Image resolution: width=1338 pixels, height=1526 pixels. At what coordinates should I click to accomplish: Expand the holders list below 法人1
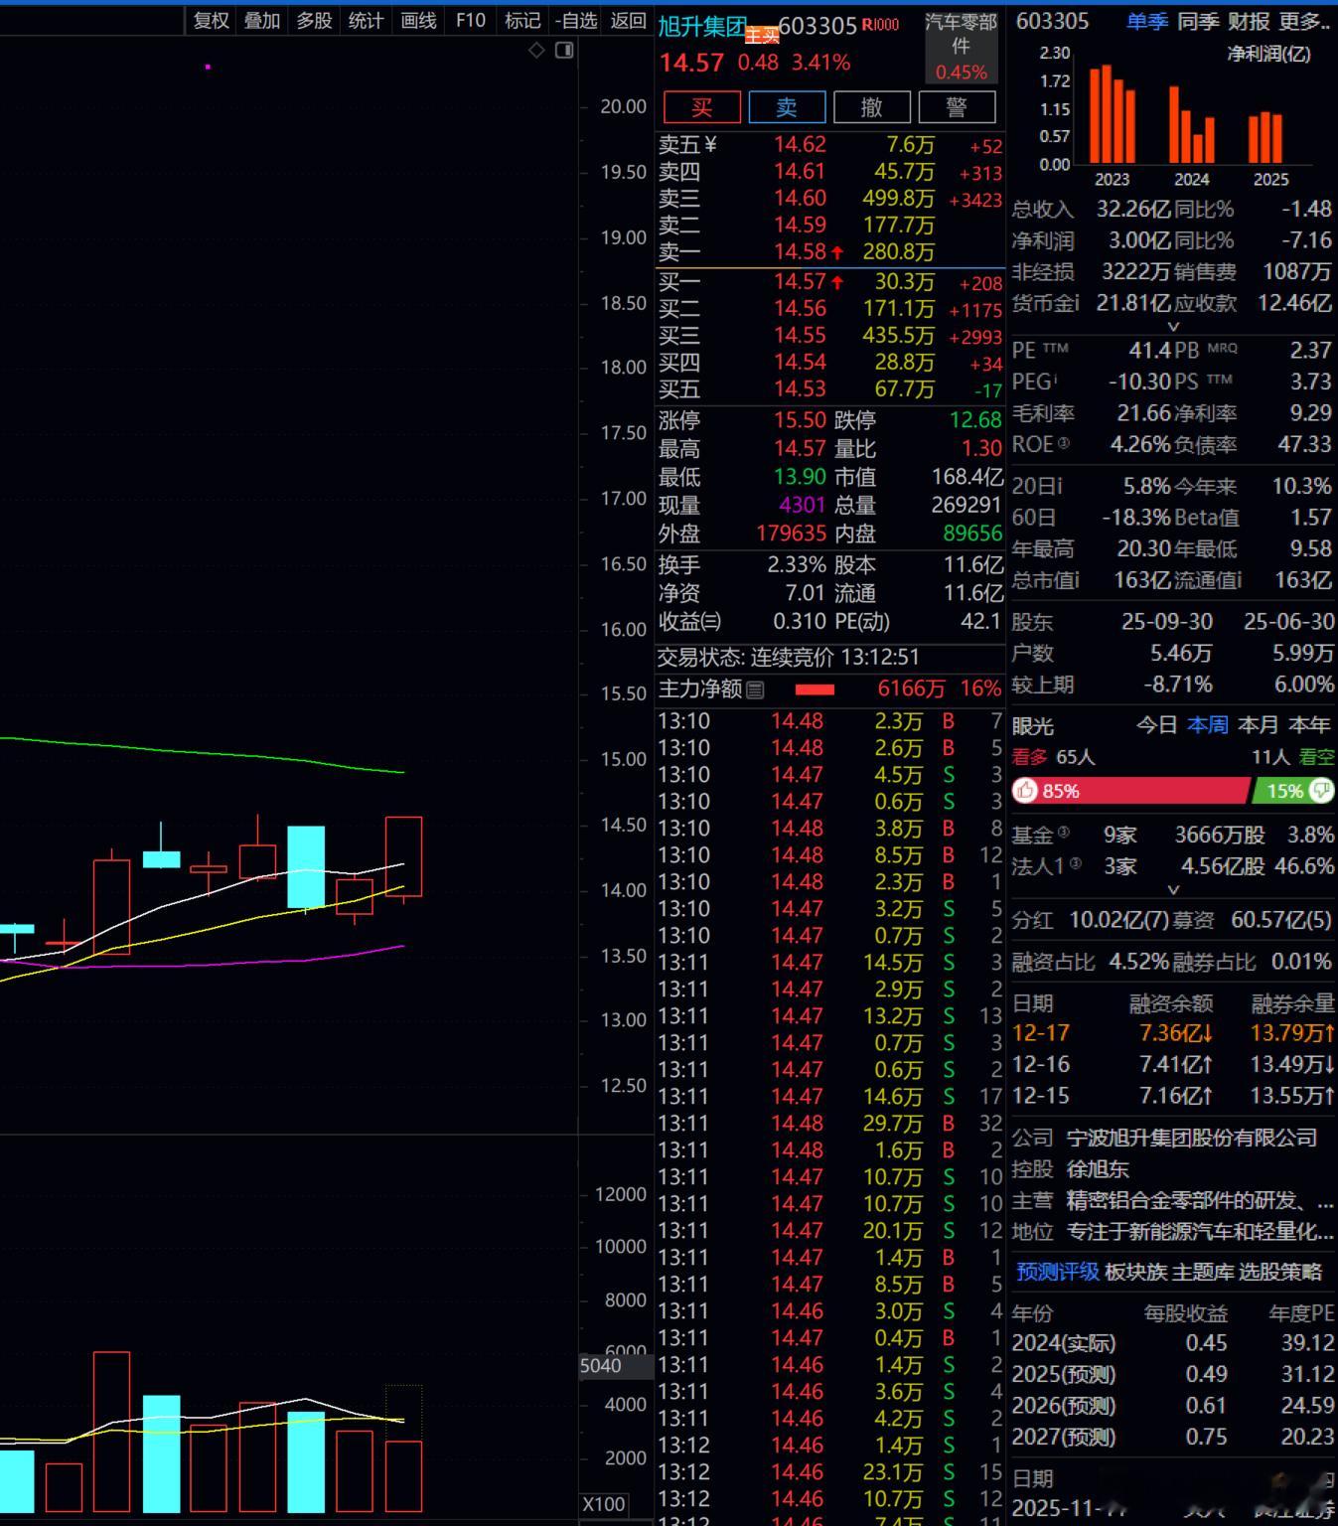[1173, 890]
